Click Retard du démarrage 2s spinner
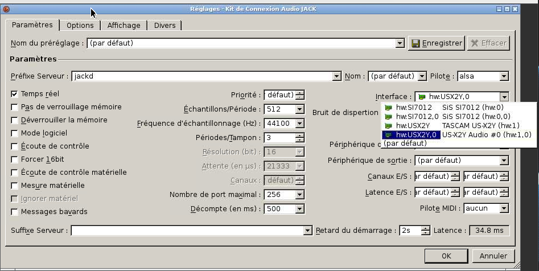 (x=426, y=231)
